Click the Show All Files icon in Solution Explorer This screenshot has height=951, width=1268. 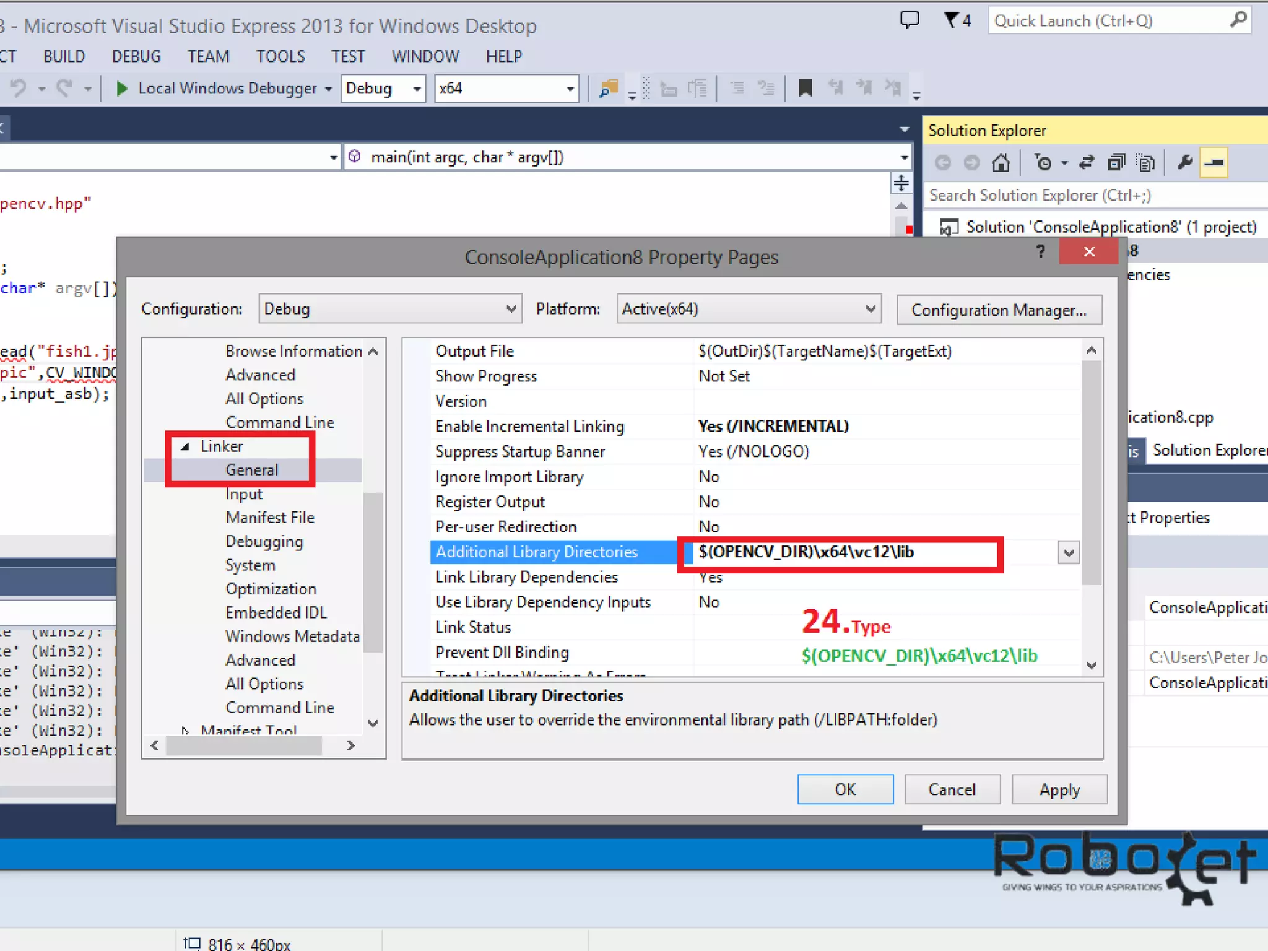pyautogui.click(x=1145, y=163)
